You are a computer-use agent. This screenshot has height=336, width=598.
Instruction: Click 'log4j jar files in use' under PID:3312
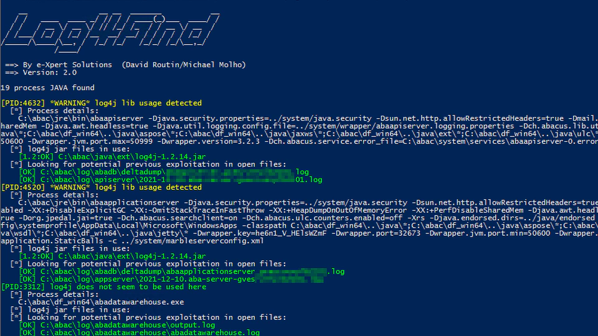coord(70,310)
